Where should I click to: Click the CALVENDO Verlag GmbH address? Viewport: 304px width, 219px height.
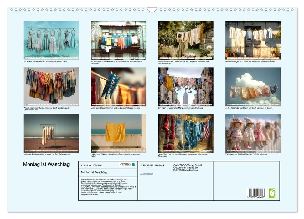pos(188,167)
